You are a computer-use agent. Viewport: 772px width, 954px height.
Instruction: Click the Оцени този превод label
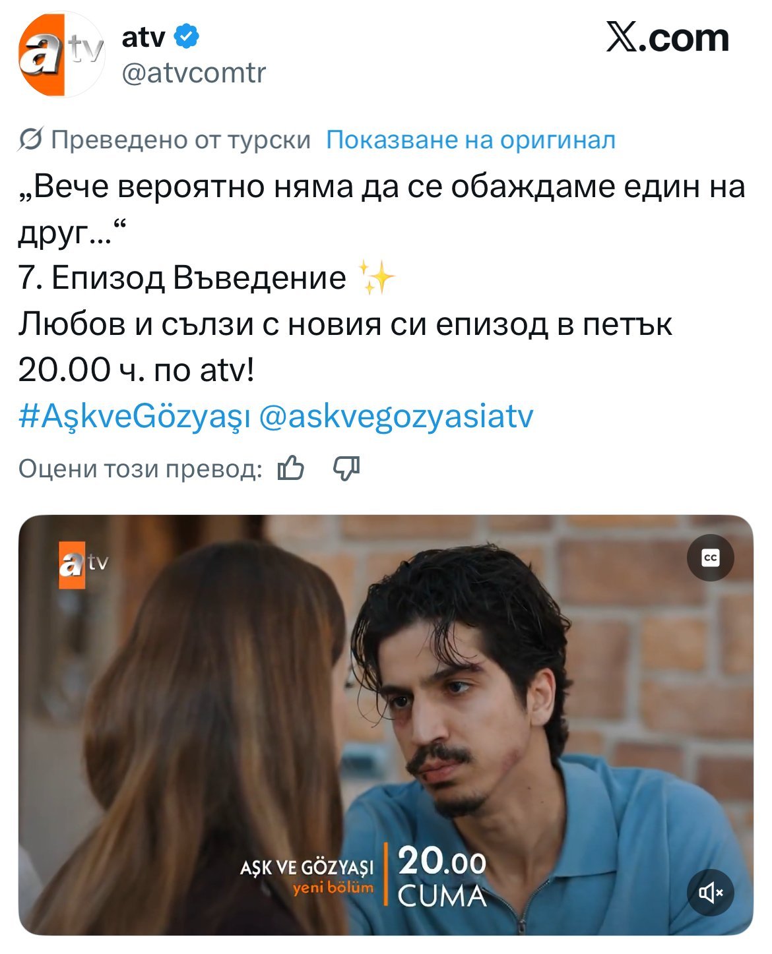[140, 469]
